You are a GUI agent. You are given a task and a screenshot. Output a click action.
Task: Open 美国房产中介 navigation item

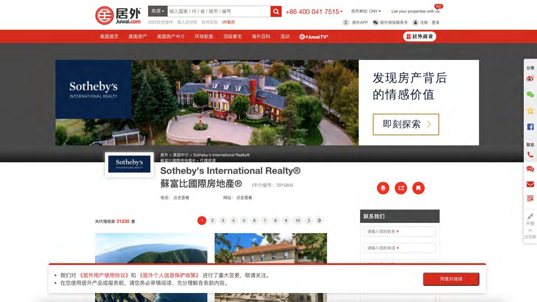tap(171, 37)
